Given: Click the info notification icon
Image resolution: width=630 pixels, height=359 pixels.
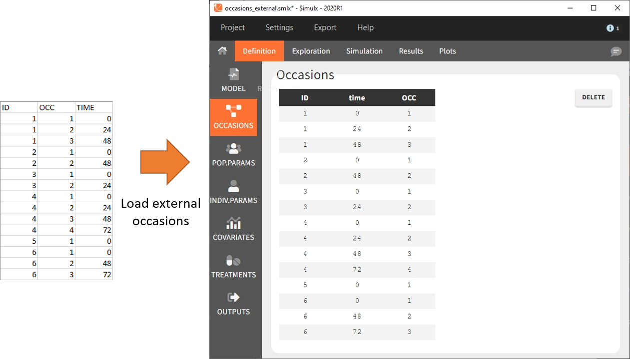Looking at the screenshot, I should [x=611, y=28].
